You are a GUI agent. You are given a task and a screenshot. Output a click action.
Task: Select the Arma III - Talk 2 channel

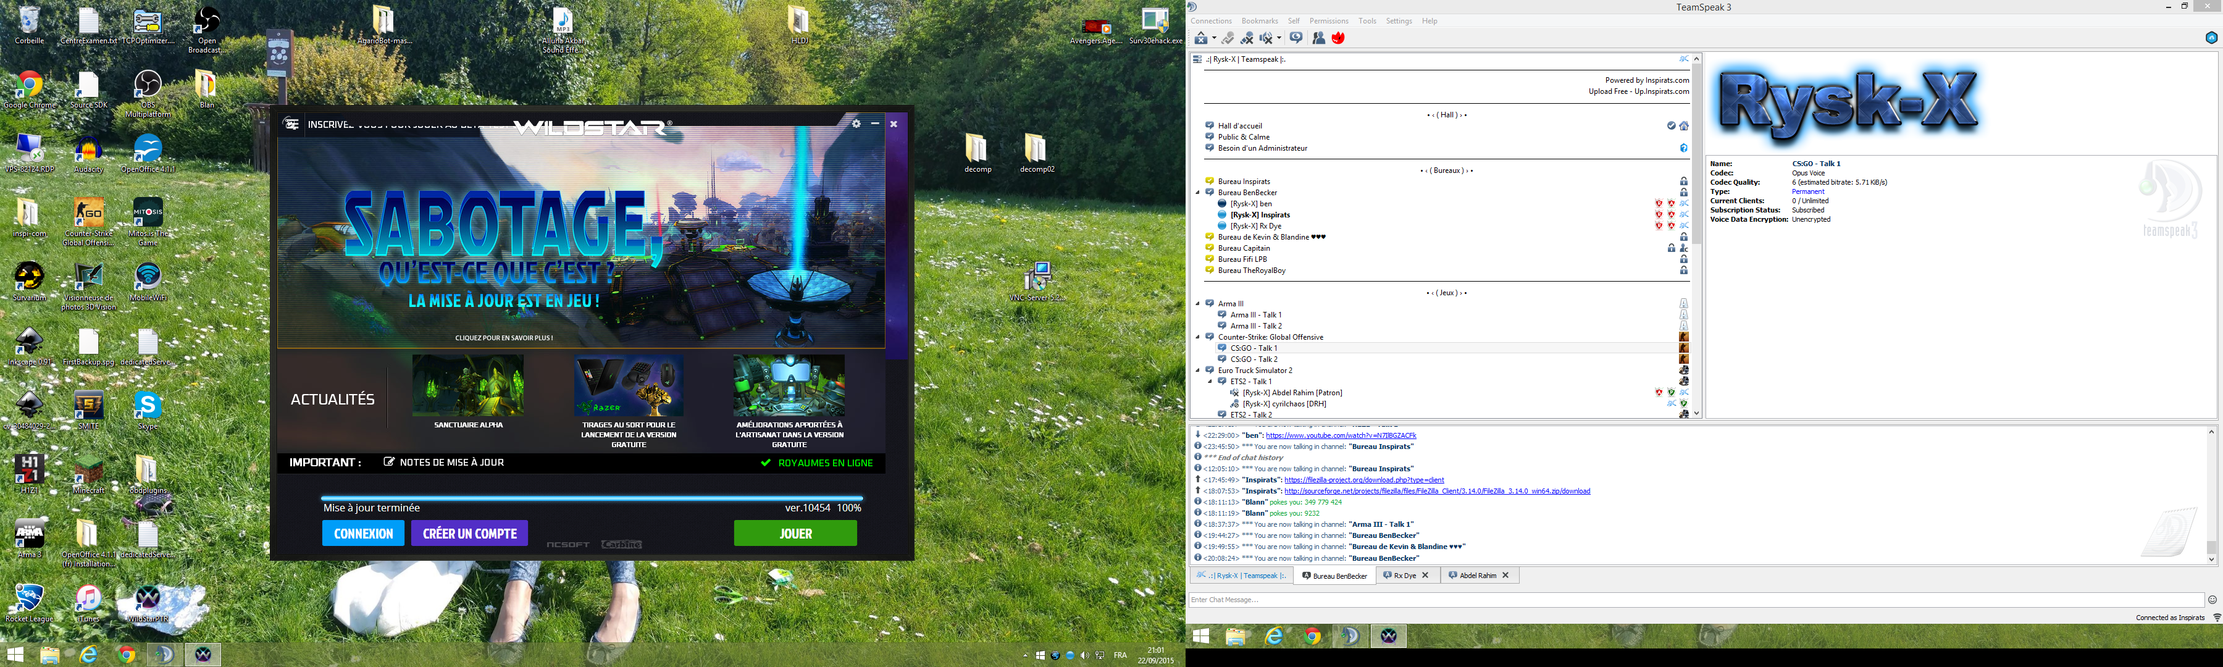click(1255, 326)
